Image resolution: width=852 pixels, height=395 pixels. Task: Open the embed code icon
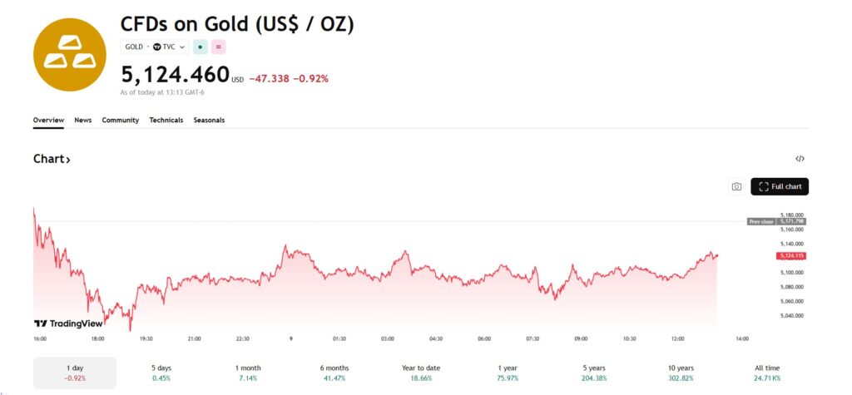pos(800,159)
